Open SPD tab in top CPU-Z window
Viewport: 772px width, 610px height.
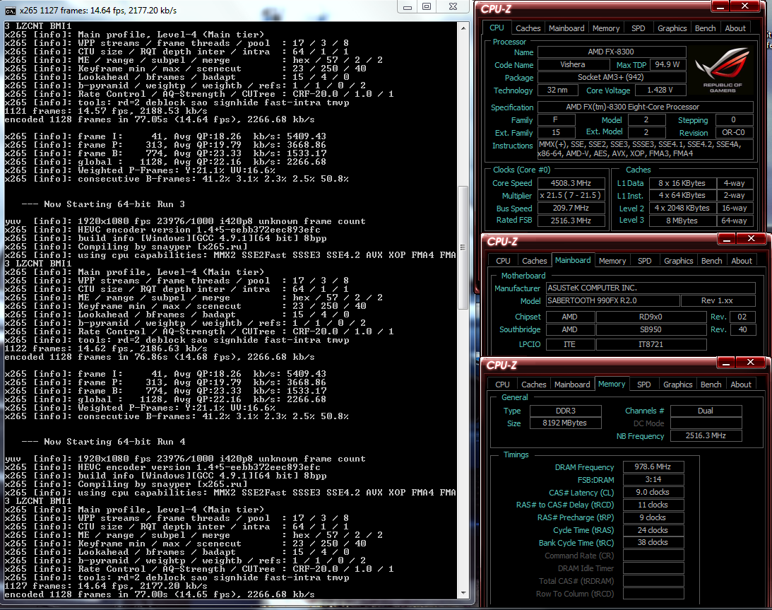[x=639, y=28]
